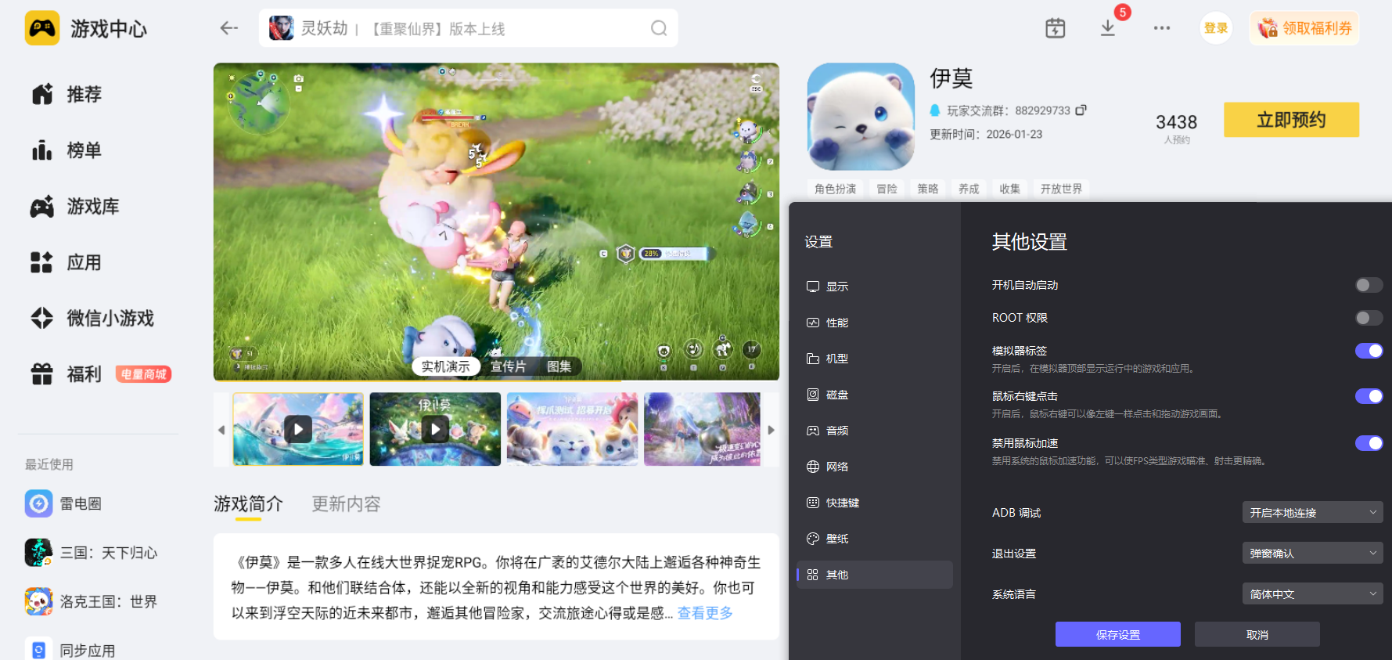This screenshot has width=1392, height=660.
Task: Open the 退出设置 dropdown
Action: 1312,554
